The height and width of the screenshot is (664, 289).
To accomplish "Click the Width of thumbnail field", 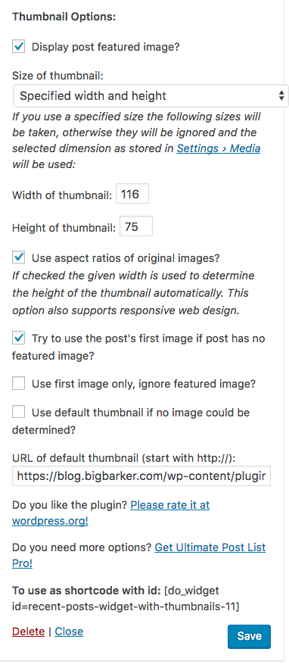I will click(132, 195).
